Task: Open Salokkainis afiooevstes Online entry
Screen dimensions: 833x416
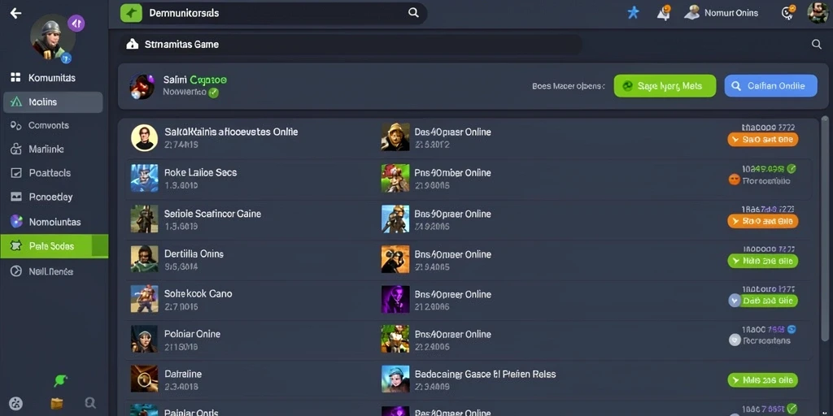Action: click(x=231, y=132)
